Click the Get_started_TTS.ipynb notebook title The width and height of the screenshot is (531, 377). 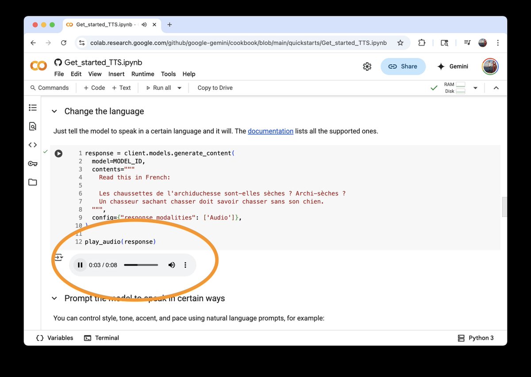coord(103,62)
